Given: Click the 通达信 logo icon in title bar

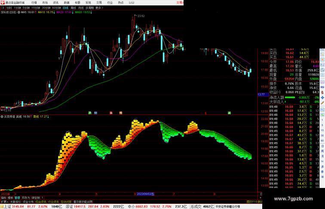Looking at the screenshot, I should pos(3,3).
